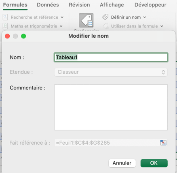Expand Recherche et référence dropdown arrow
The width and height of the screenshot is (177, 173).
62,17
